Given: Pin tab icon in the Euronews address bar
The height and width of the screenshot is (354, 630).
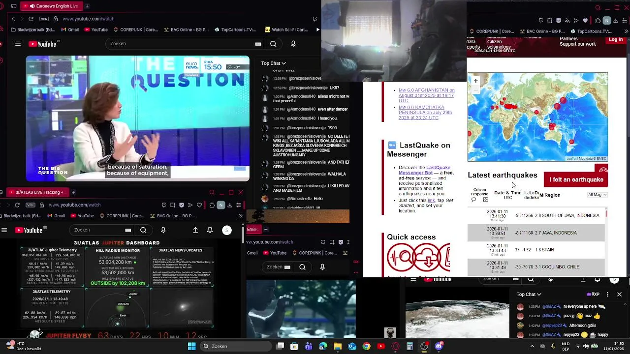Looking at the screenshot, I should [315, 19].
